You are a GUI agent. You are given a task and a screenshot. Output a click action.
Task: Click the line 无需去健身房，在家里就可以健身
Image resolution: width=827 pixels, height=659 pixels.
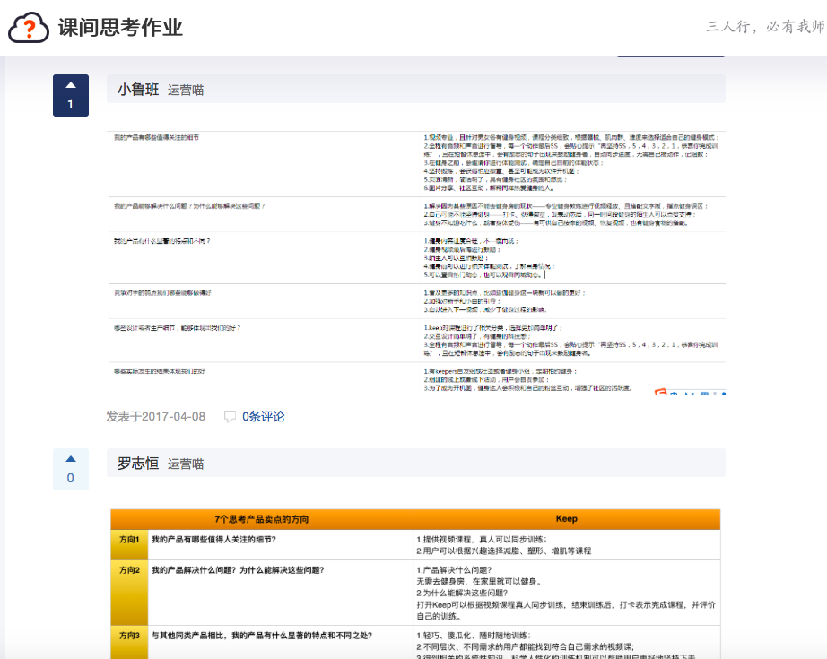pos(479,582)
